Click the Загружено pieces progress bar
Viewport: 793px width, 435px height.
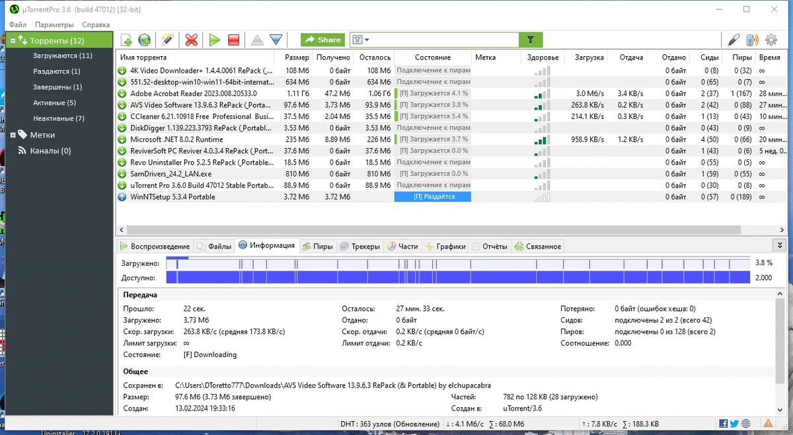pyautogui.click(x=458, y=263)
